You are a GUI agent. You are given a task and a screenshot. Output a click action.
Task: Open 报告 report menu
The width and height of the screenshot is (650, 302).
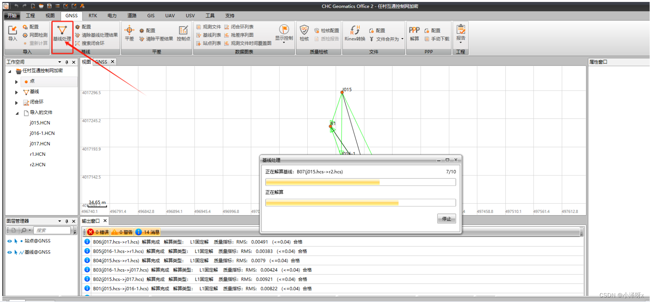tap(461, 34)
